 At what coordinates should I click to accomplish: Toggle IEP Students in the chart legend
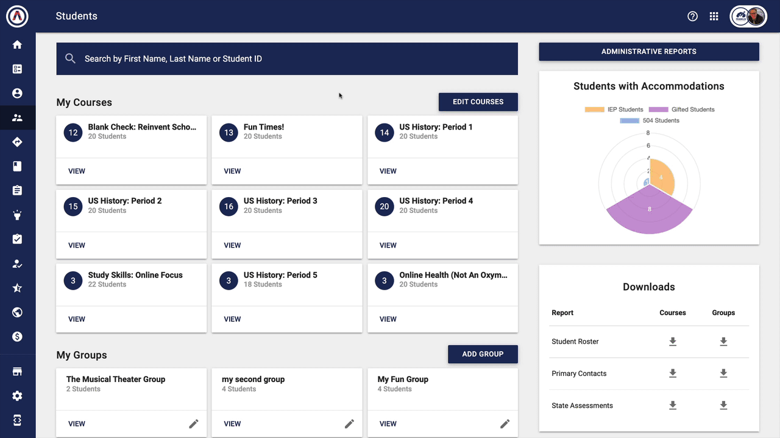coord(614,109)
